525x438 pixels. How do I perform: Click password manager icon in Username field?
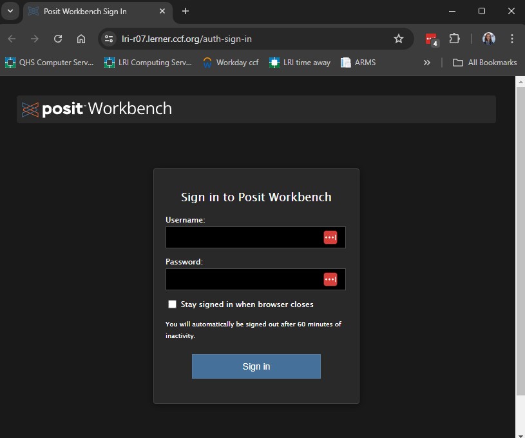point(330,237)
